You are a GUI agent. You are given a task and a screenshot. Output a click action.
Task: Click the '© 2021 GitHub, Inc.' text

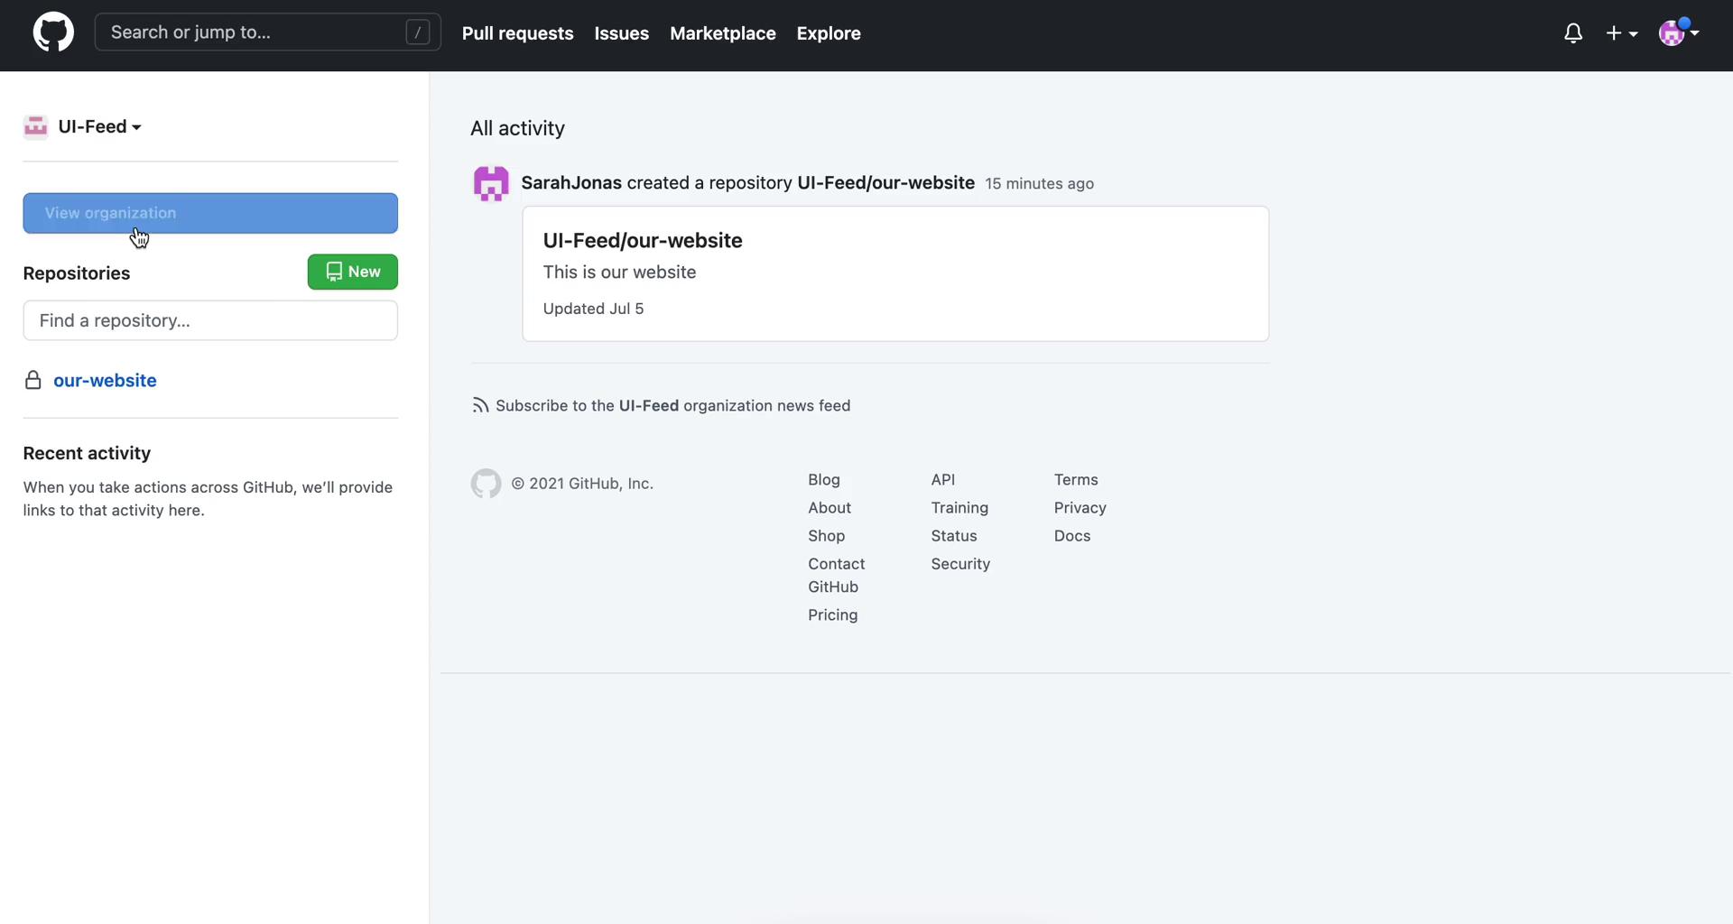point(582,484)
